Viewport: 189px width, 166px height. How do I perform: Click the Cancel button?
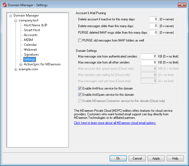point(137,158)
